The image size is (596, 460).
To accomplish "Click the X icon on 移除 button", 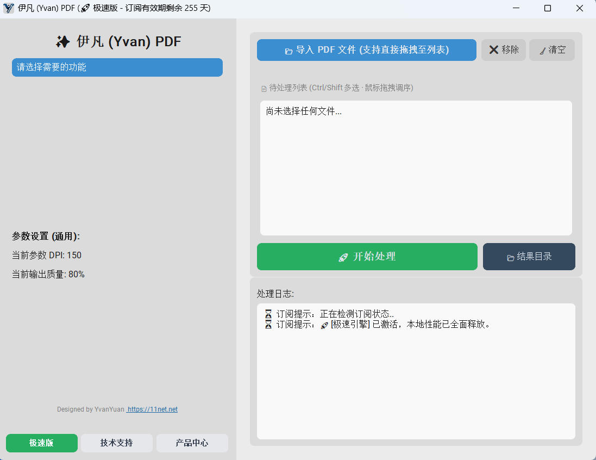I will 493,50.
